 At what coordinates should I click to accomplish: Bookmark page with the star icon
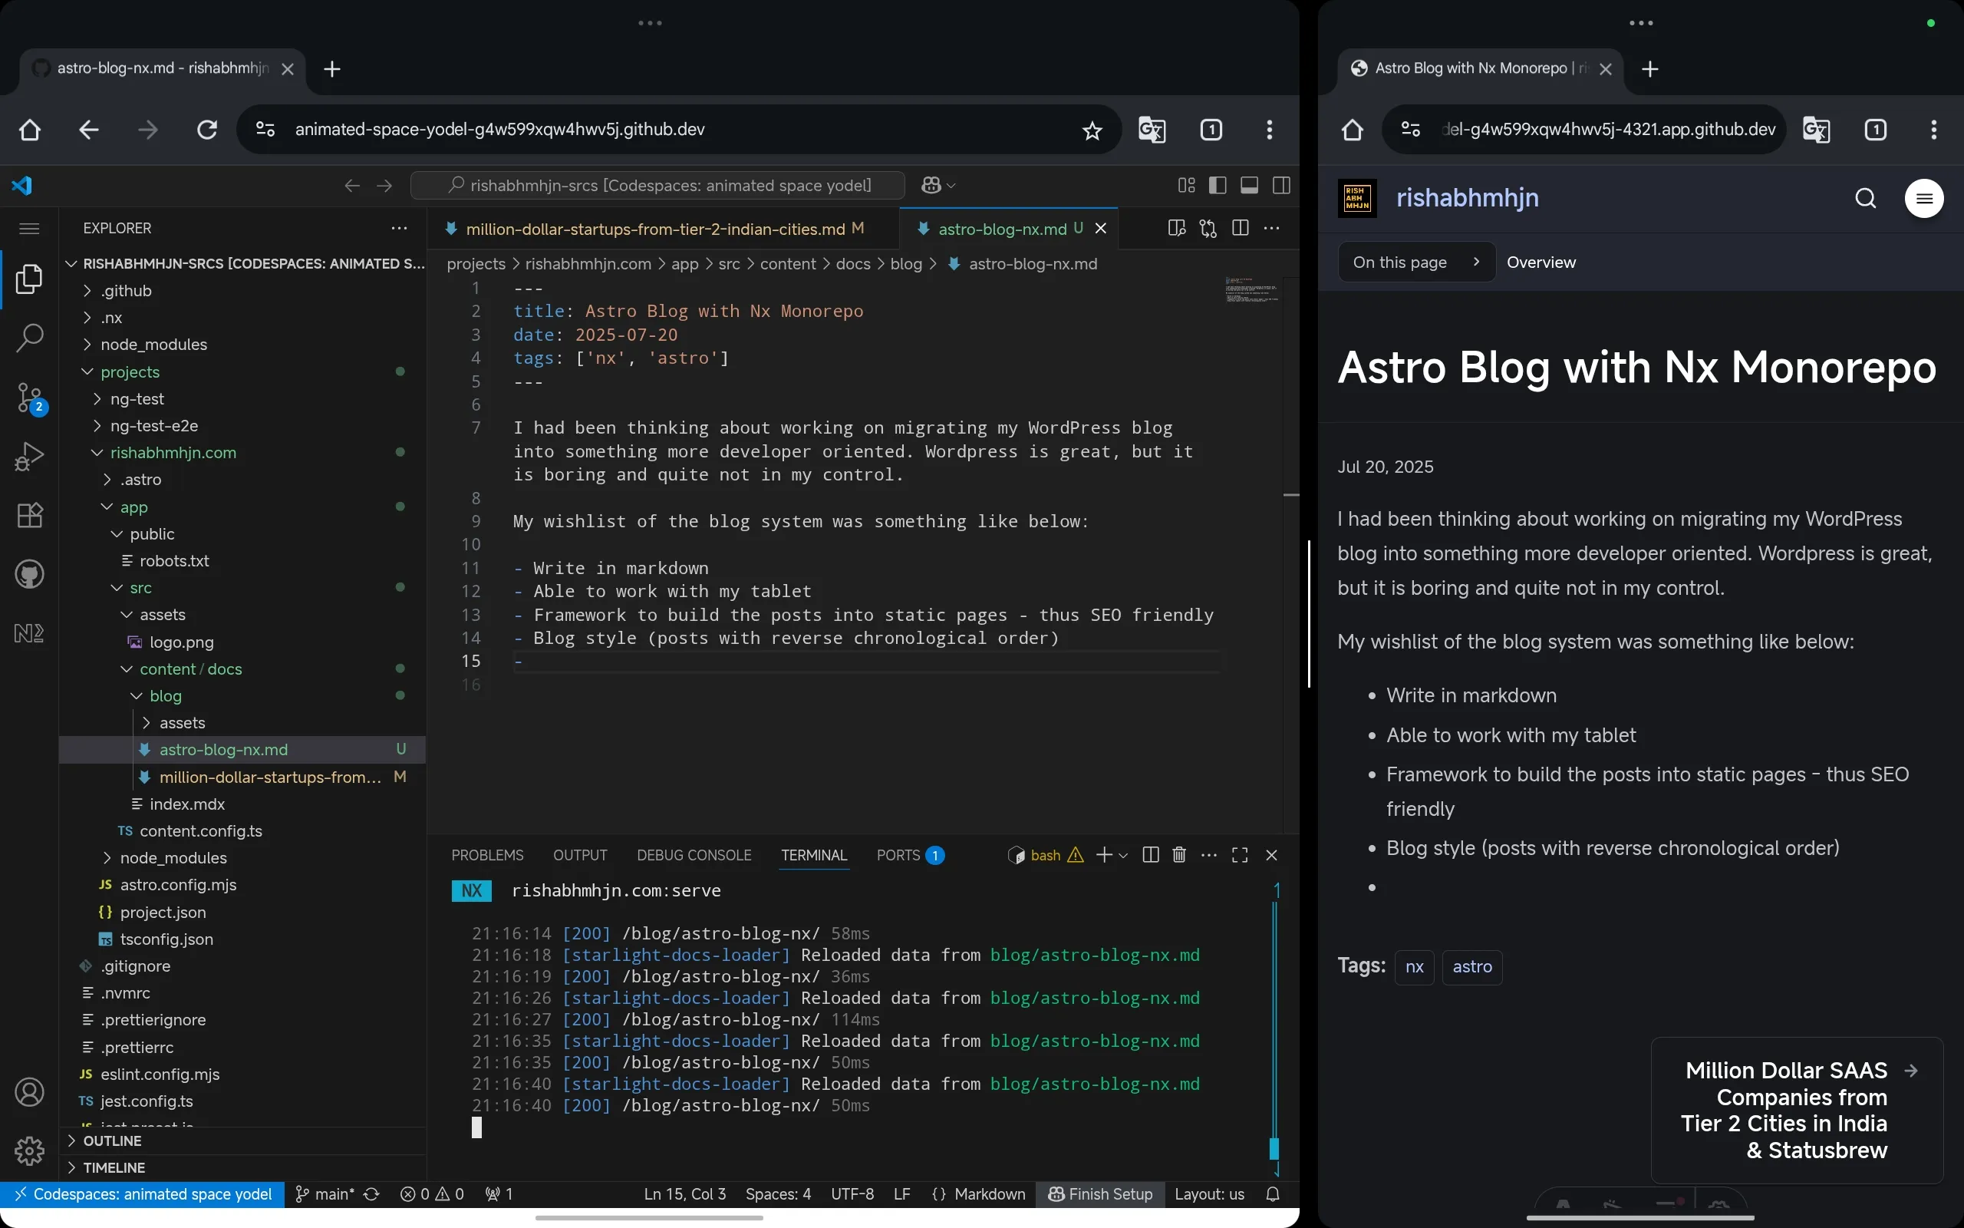1092,130
